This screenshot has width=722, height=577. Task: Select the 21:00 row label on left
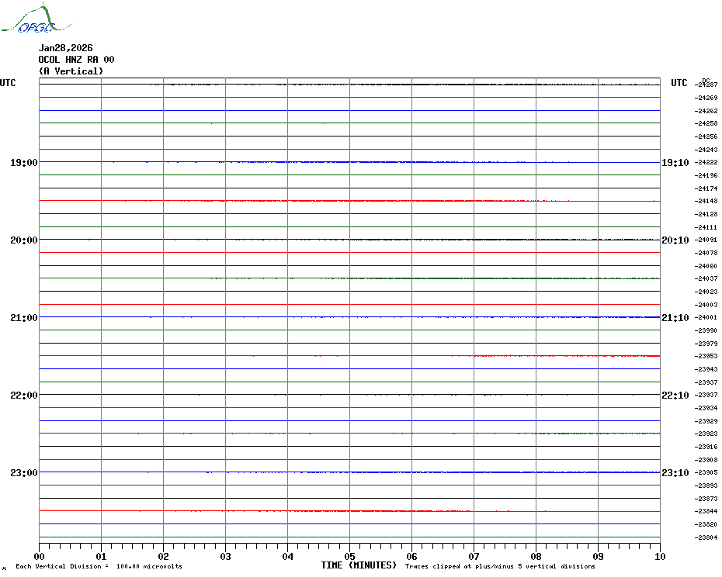[x=23, y=318]
